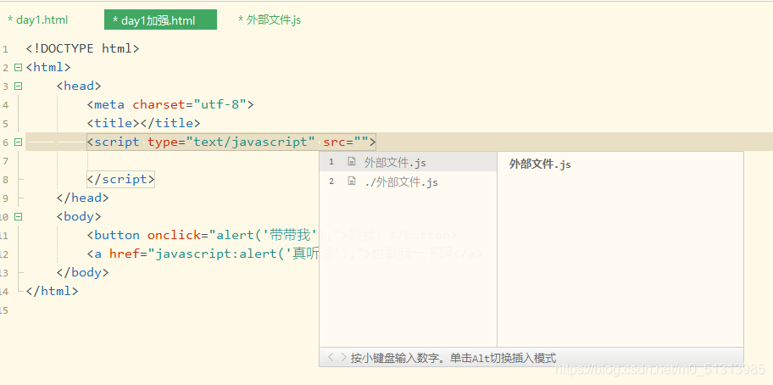
Task: Click the next arrow in the autocomplete footer
Action: click(x=343, y=357)
